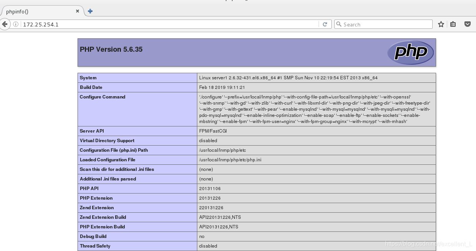Click the 220131226 value
The image size is (476, 251).
point(211,208)
